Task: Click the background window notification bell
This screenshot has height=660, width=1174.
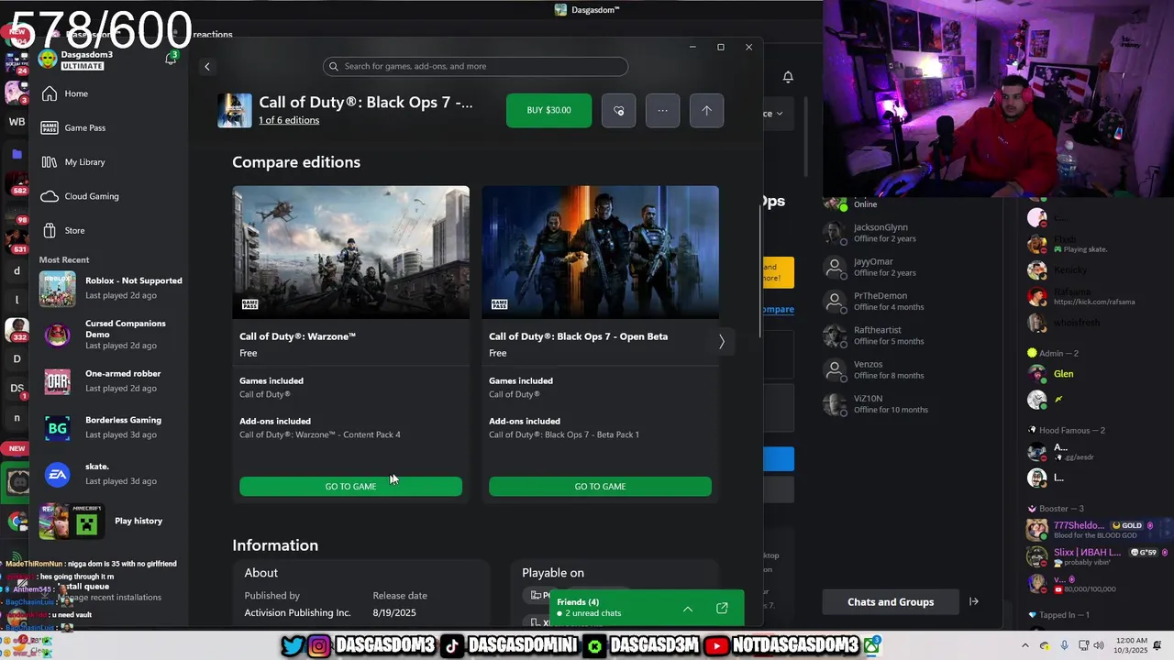Action: pos(788,77)
